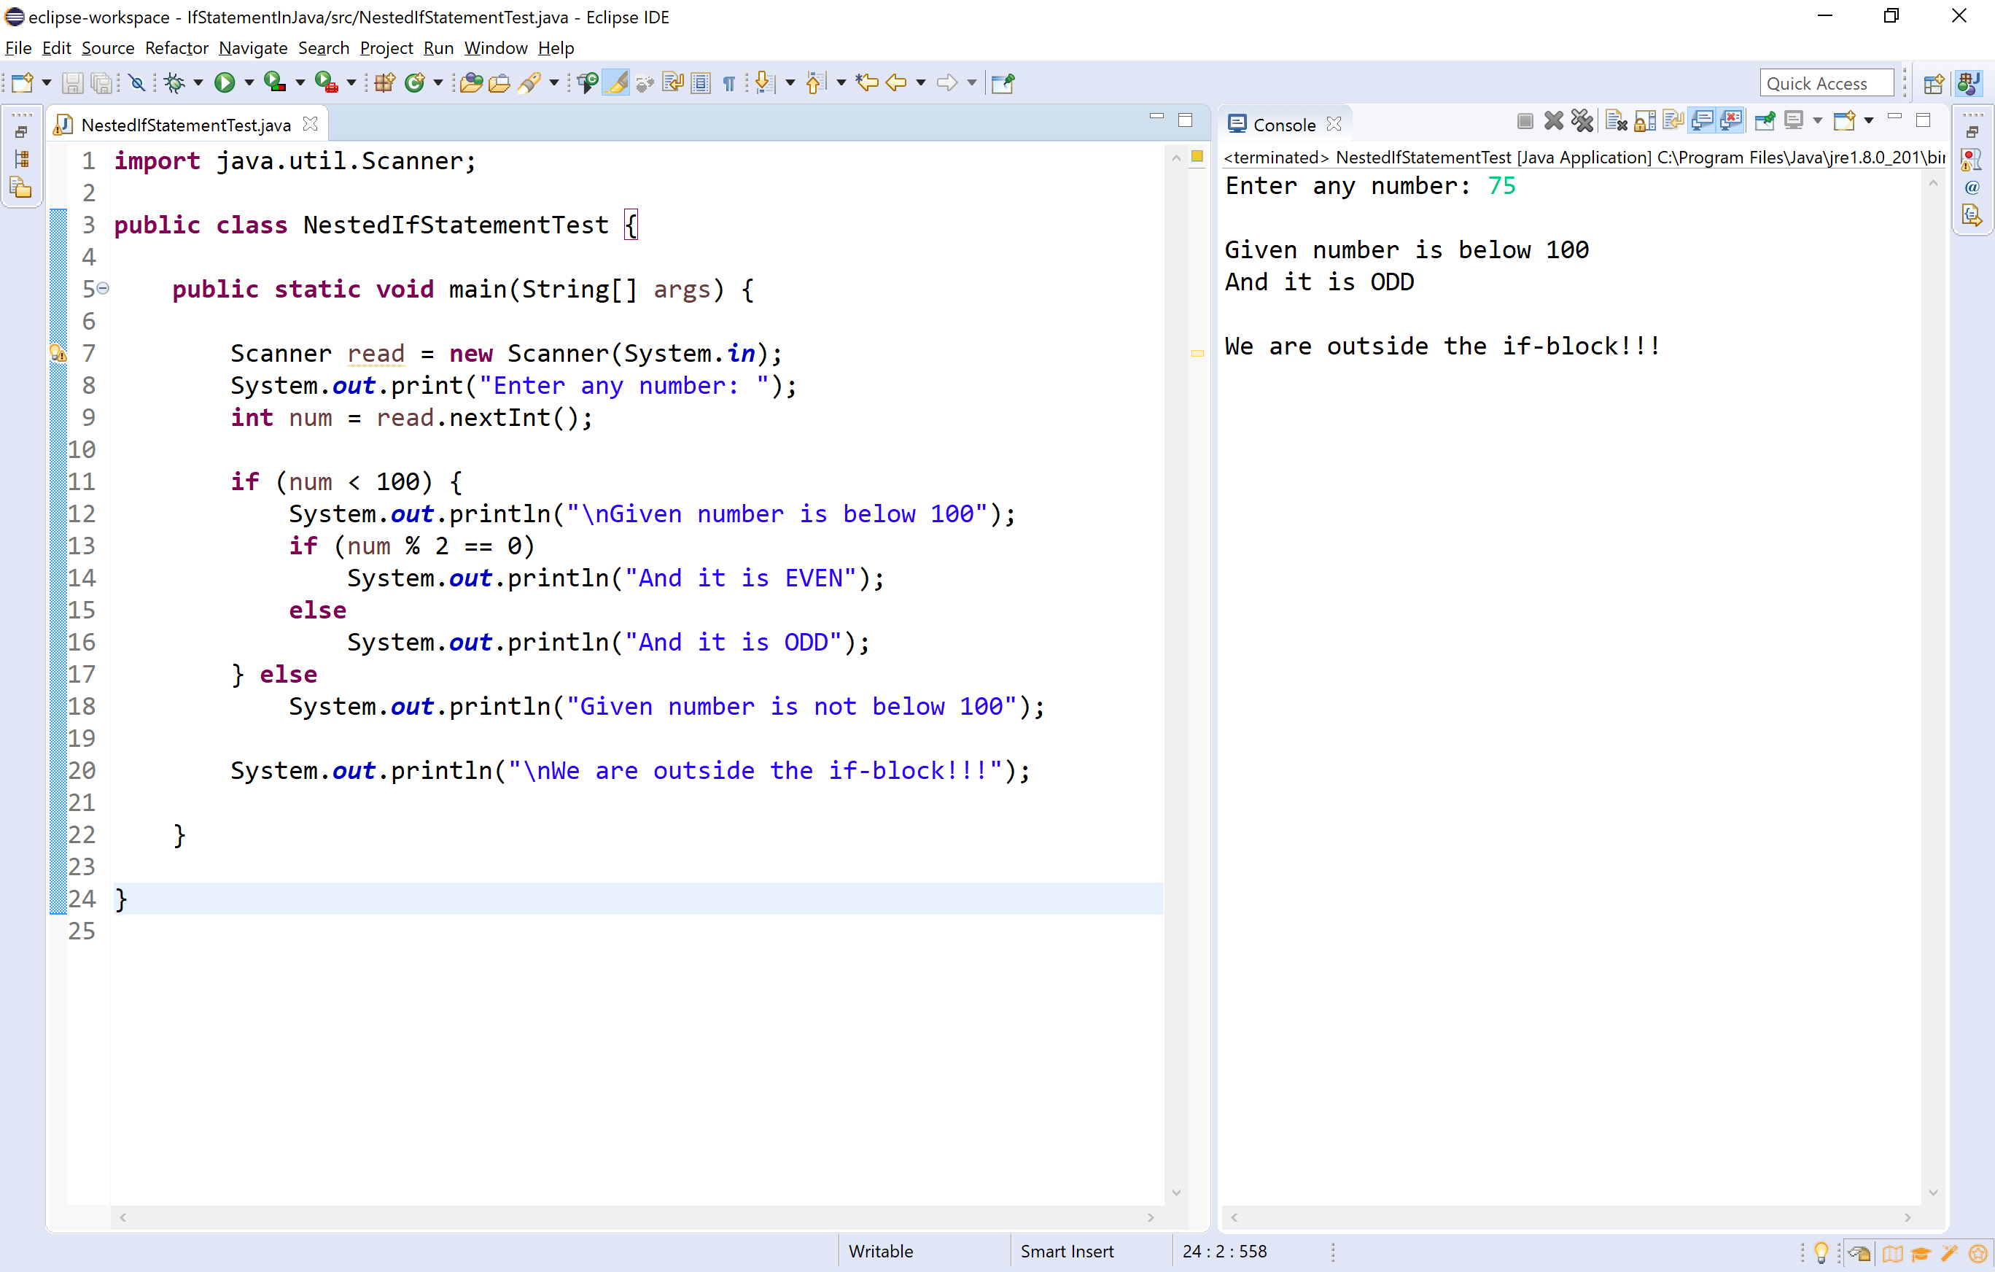
Task: Select the Debug tool
Action: pos(175,82)
